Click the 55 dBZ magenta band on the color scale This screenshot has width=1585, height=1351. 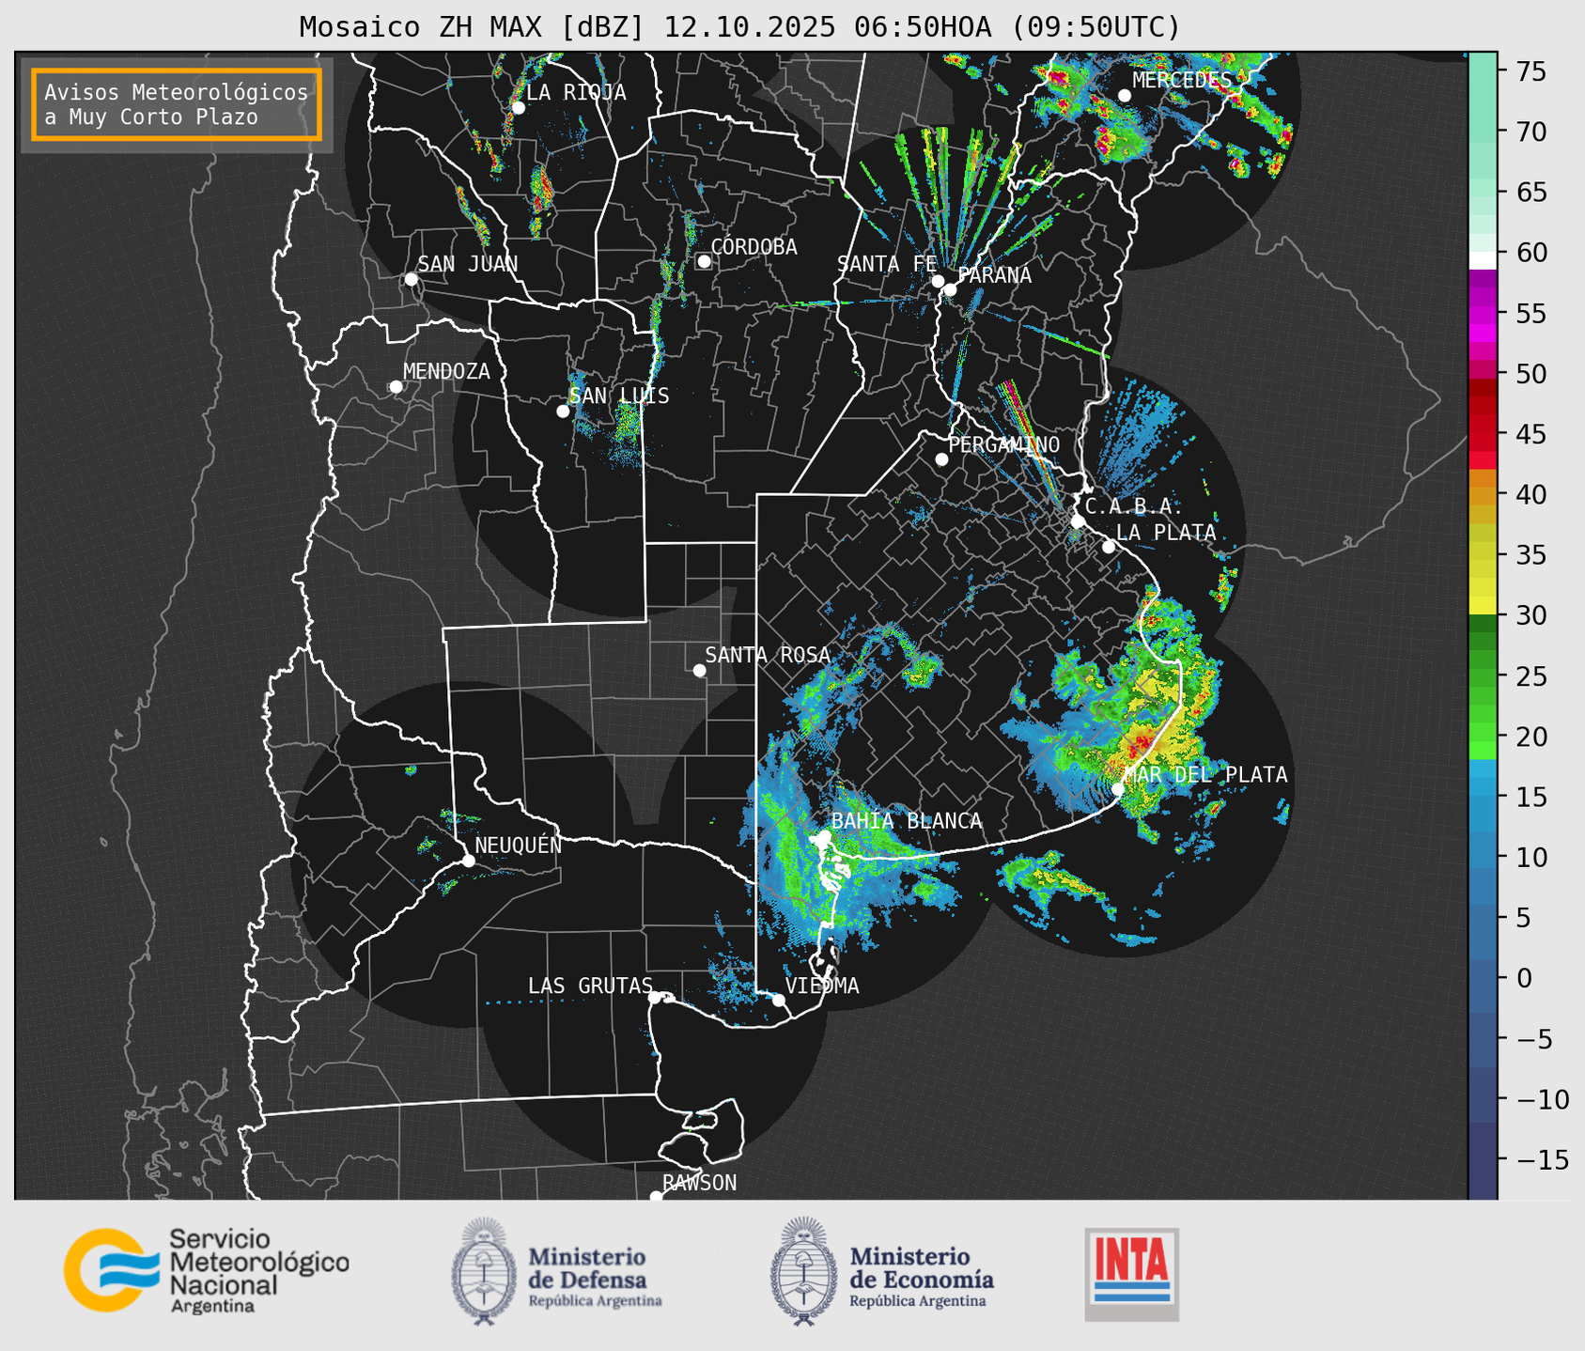(x=1483, y=313)
